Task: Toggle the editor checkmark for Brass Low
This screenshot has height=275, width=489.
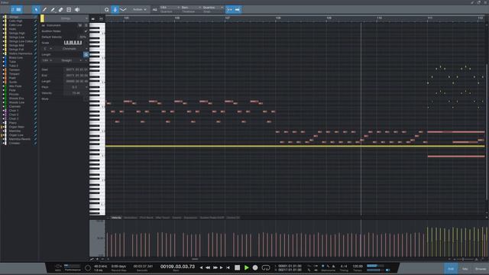Action: click(35, 58)
